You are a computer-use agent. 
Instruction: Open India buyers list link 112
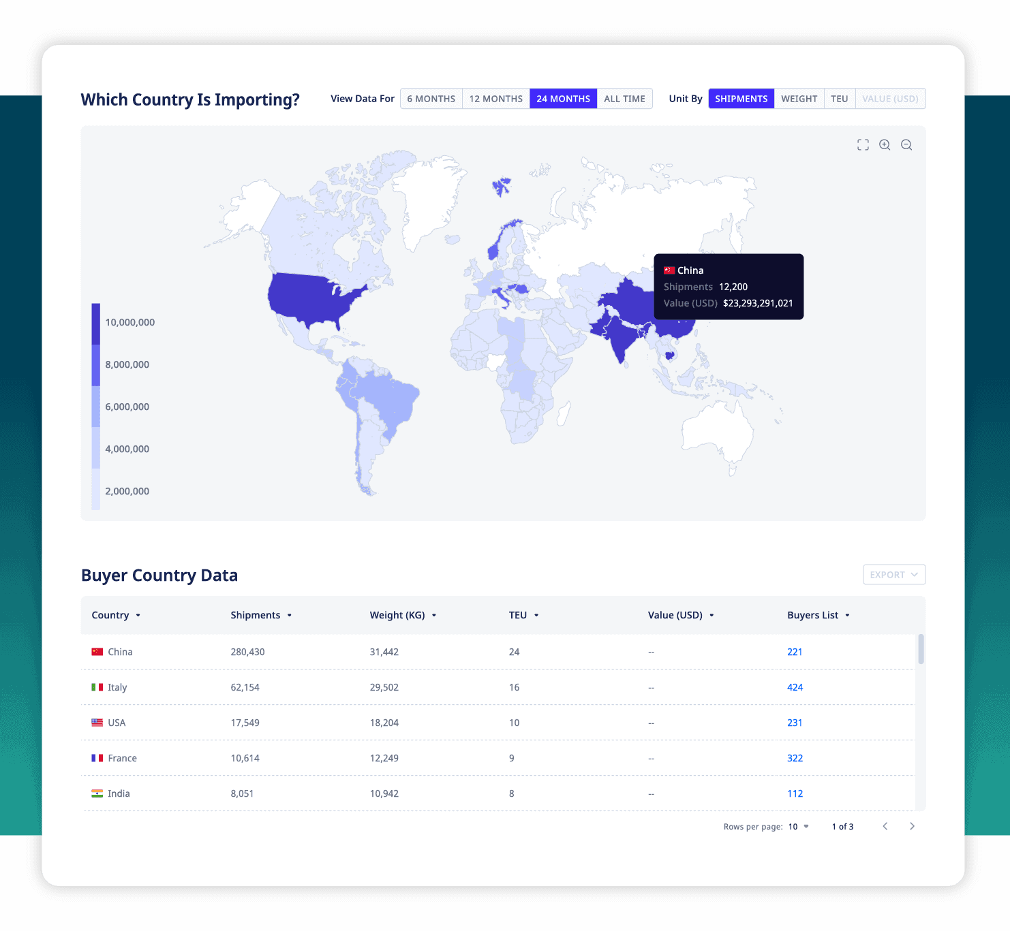tap(795, 793)
